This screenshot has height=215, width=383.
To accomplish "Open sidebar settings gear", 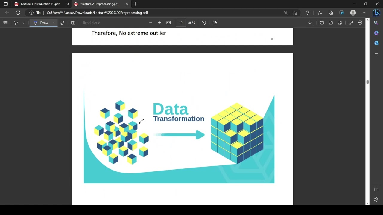I will coord(376,199).
